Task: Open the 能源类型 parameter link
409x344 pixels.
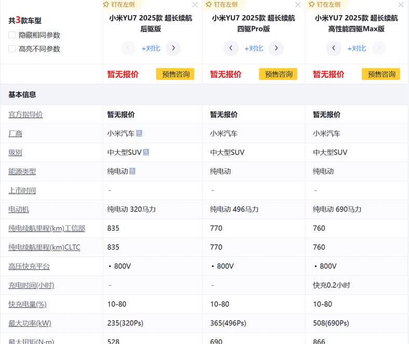Action: pyautogui.click(x=22, y=171)
